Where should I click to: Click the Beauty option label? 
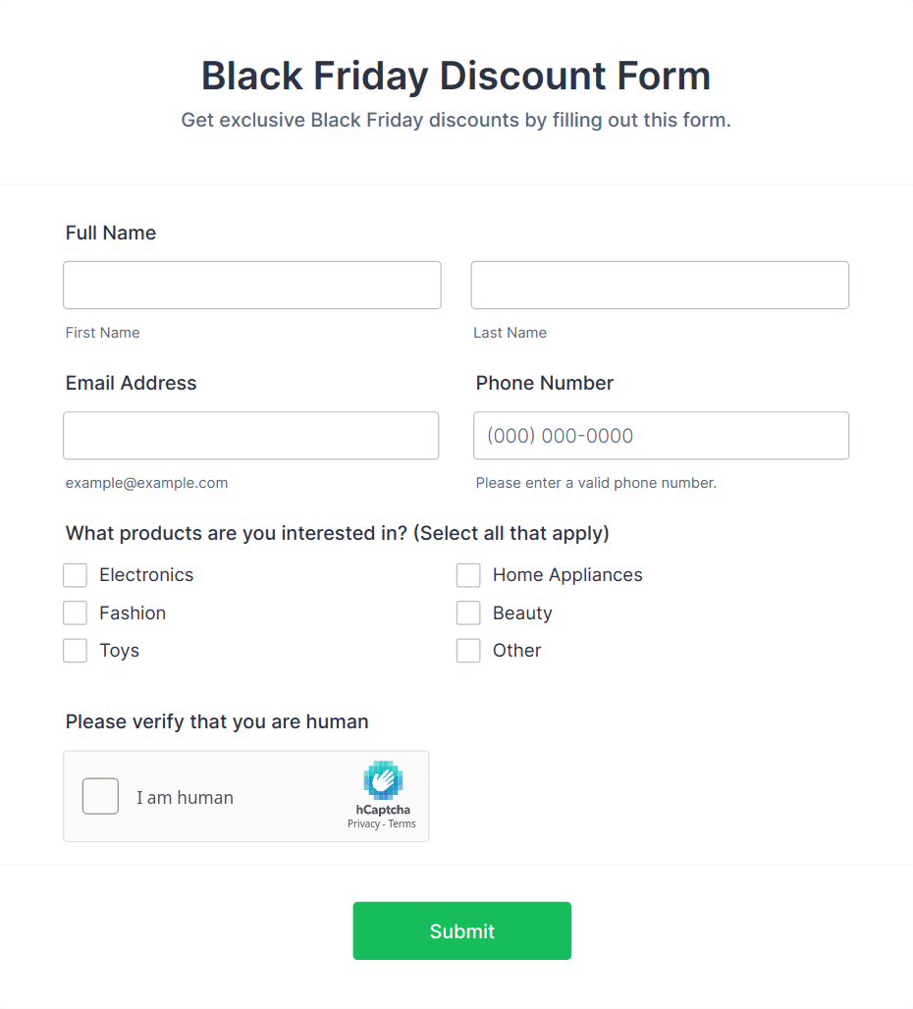[522, 613]
